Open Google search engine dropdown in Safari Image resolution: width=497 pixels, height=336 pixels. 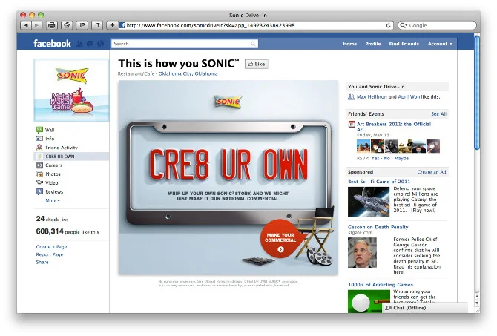click(x=404, y=25)
